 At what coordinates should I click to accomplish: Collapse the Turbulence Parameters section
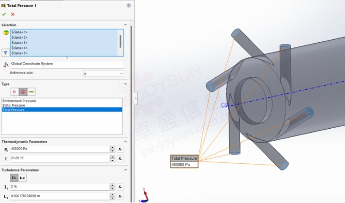(x=126, y=170)
